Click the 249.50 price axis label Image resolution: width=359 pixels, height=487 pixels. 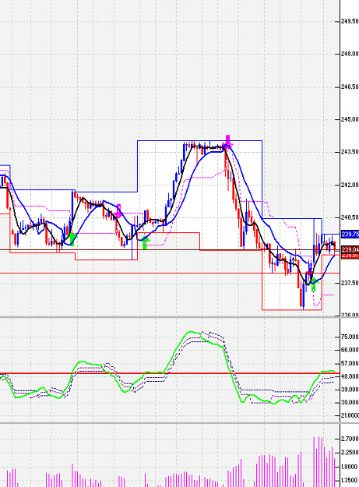tap(350, 22)
